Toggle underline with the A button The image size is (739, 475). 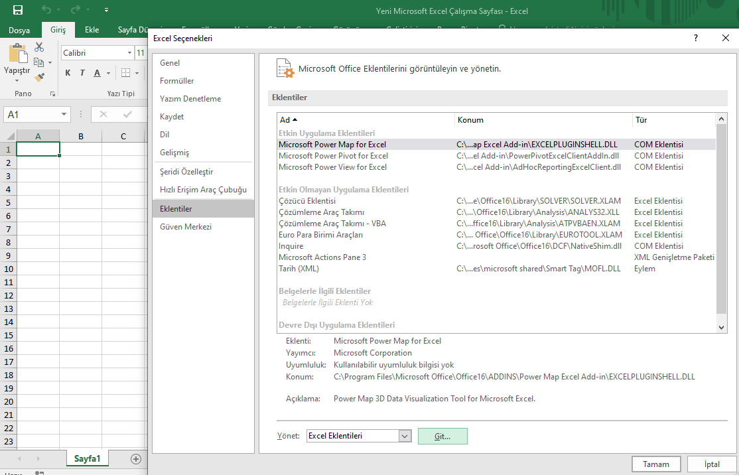point(97,73)
